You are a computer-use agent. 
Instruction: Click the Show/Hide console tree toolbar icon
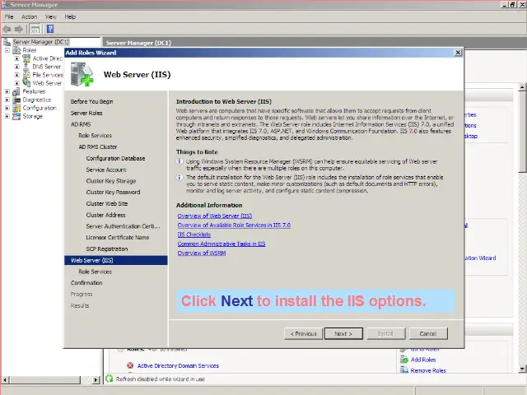(35, 30)
